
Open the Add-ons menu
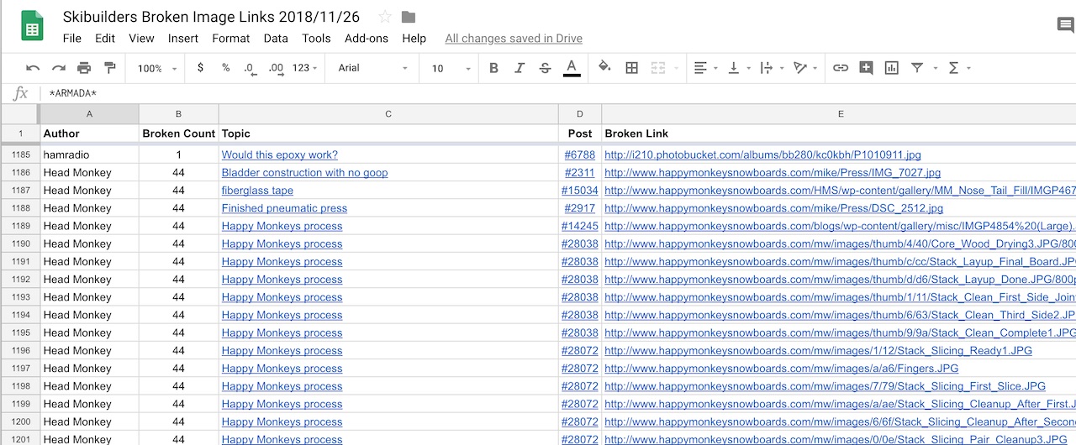[x=367, y=38]
